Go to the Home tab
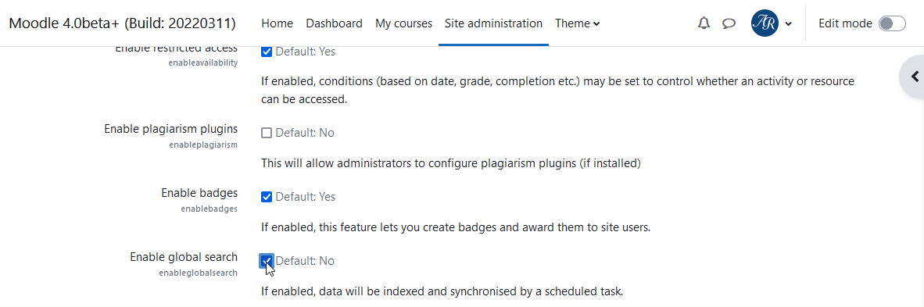924x307 pixels. (x=277, y=23)
